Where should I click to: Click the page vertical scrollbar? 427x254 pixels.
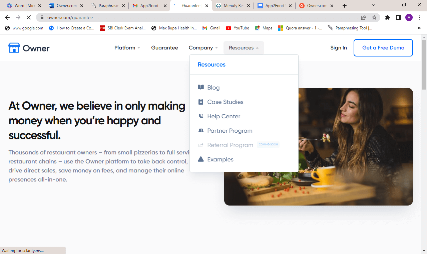pos(424,144)
